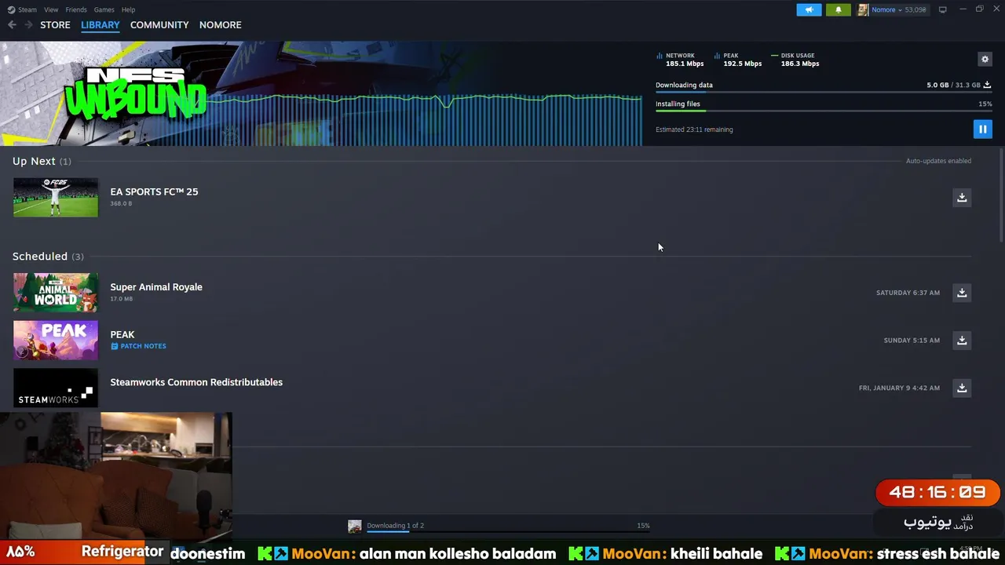1005x565 pixels.
Task: Click the Network speed graph icon
Action: 660,56
